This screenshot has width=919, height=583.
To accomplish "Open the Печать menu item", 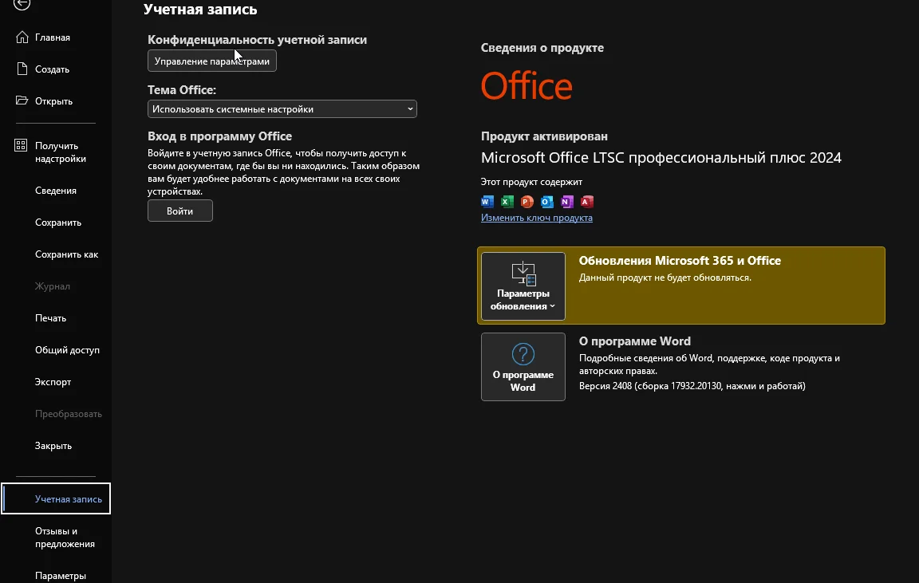I will point(51,318).
